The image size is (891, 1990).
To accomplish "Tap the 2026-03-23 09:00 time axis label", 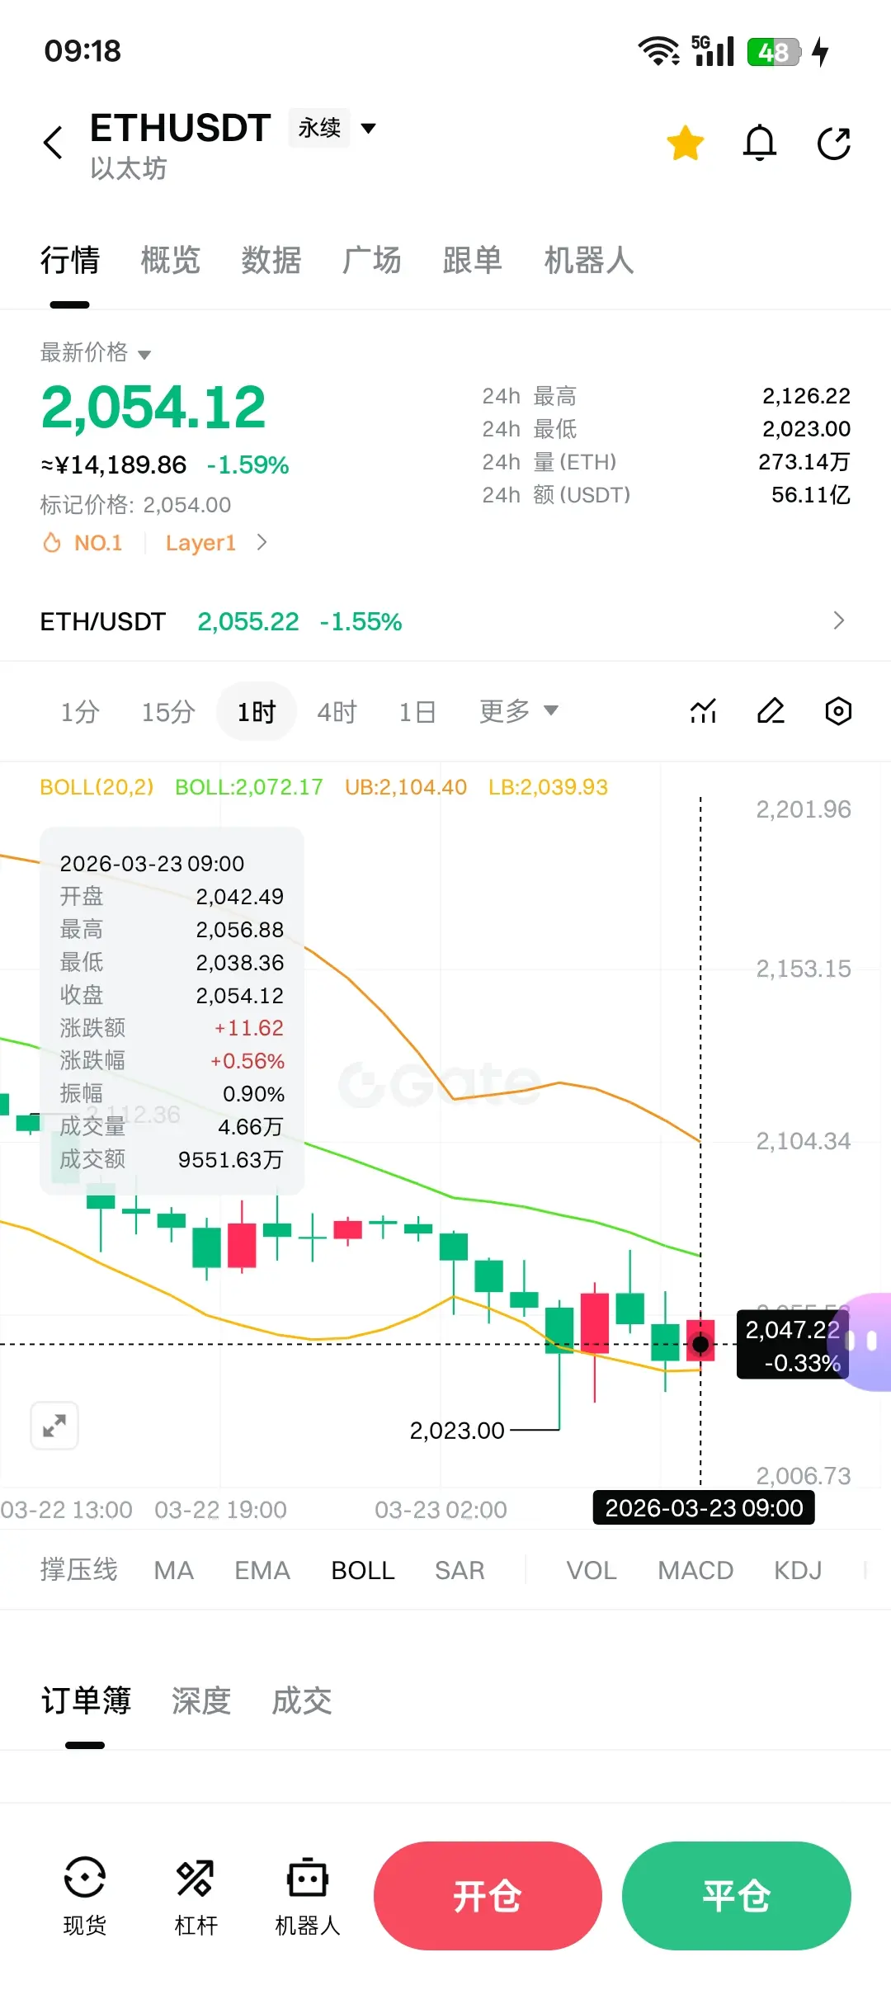I will pos(704,1507).
